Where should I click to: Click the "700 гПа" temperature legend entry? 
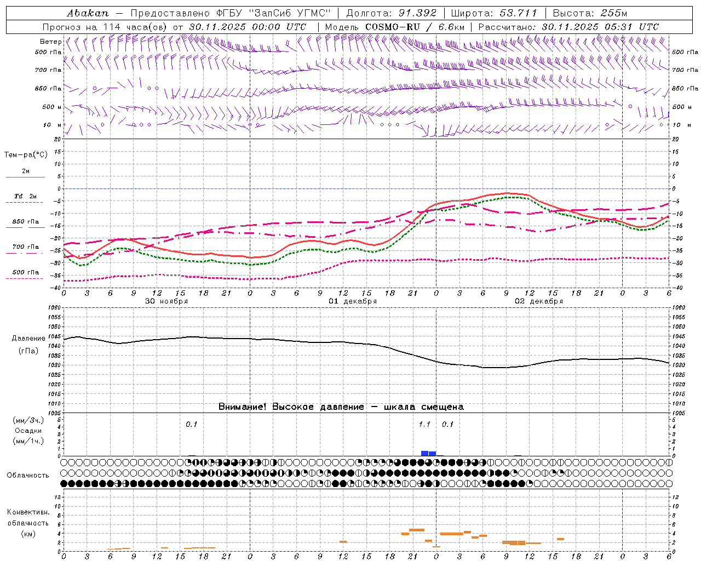coord(26,247)
